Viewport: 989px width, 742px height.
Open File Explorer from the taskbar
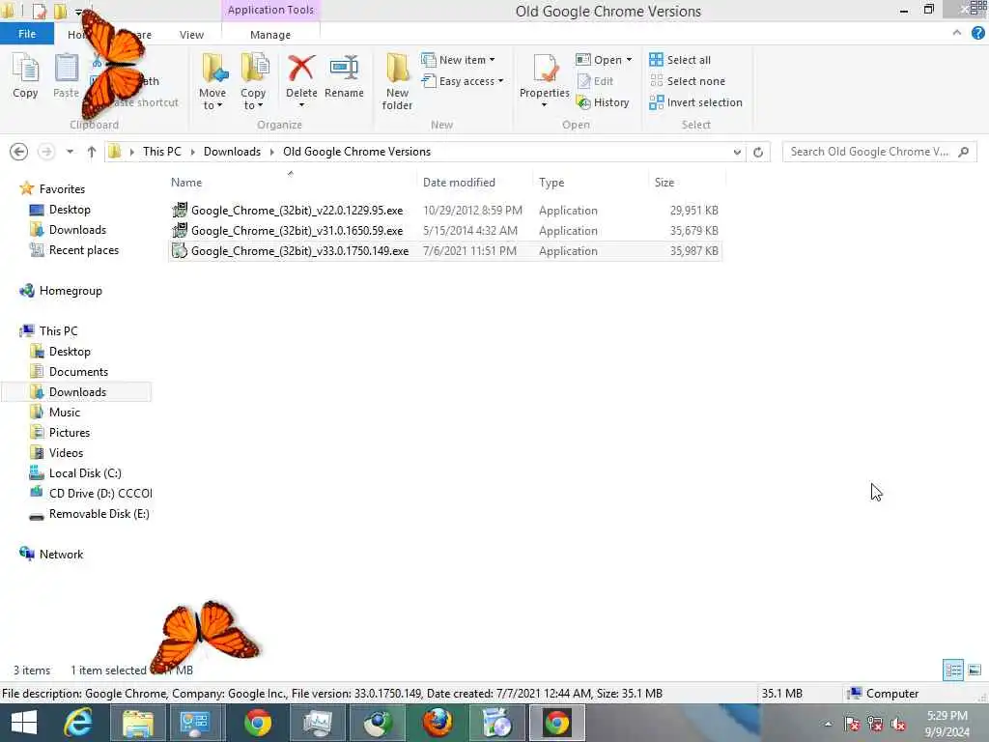click(137, 723)
